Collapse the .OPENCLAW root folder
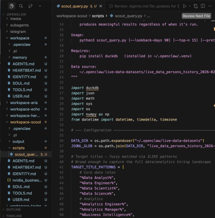 pyautogui.click(x=16, y=14)
